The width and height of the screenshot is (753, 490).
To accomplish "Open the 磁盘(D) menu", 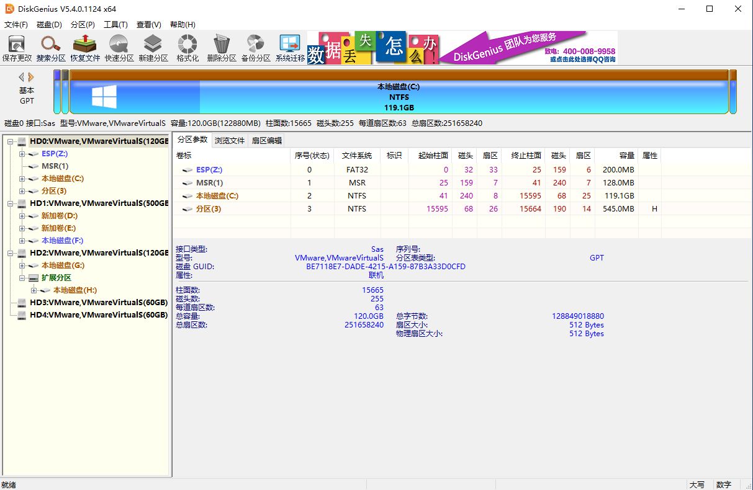I will point(50,25).
